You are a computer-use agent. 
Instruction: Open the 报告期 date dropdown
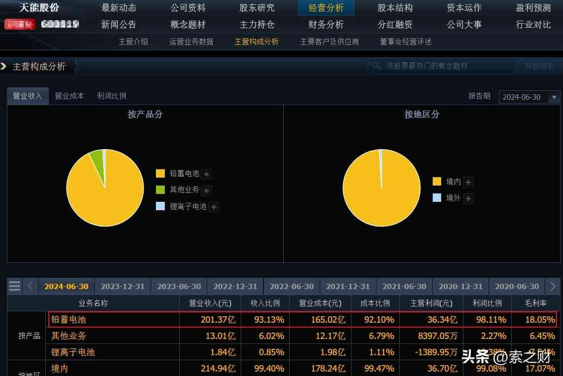click(x=555, y=97)
